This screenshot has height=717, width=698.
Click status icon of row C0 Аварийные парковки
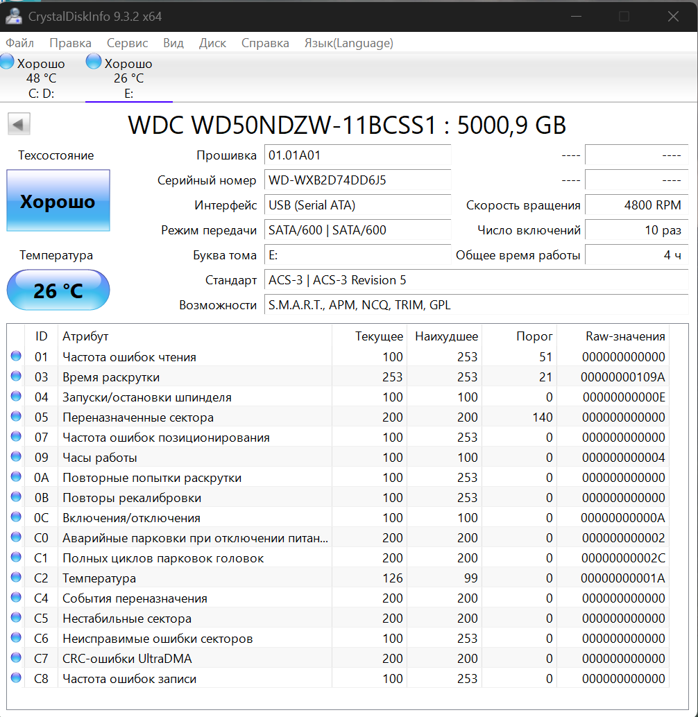tap(16, 537)
